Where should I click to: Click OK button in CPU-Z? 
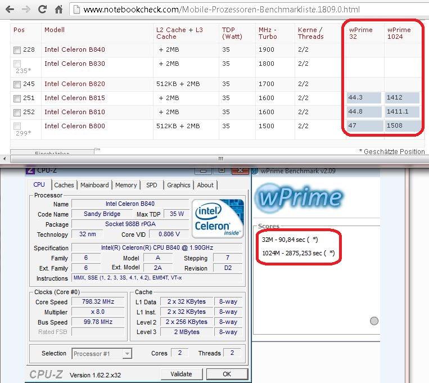pos(227,374)
